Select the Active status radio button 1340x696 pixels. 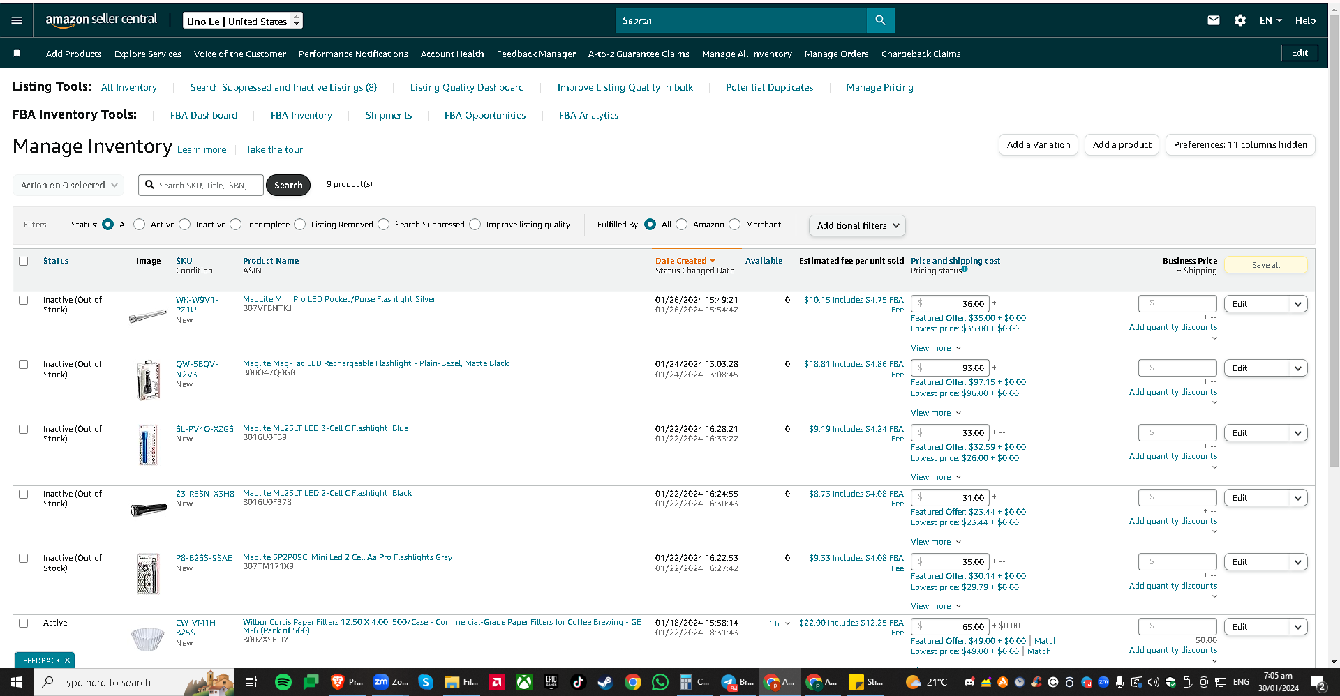coord(140,225)
